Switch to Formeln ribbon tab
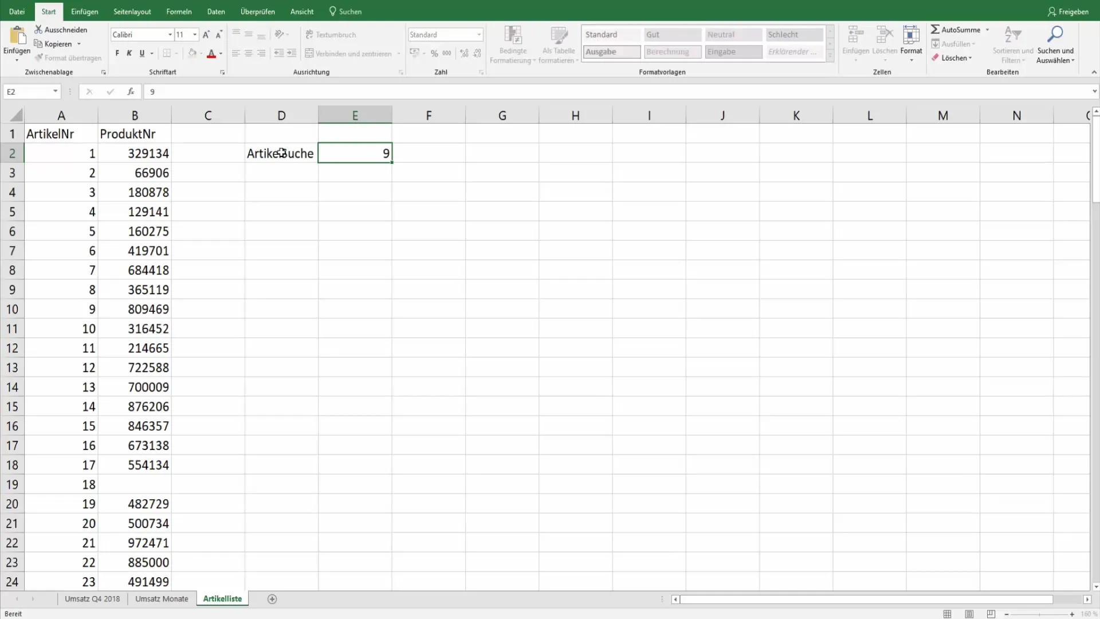The width and height of the screenshot is (1100, 619). coord(179,11)
